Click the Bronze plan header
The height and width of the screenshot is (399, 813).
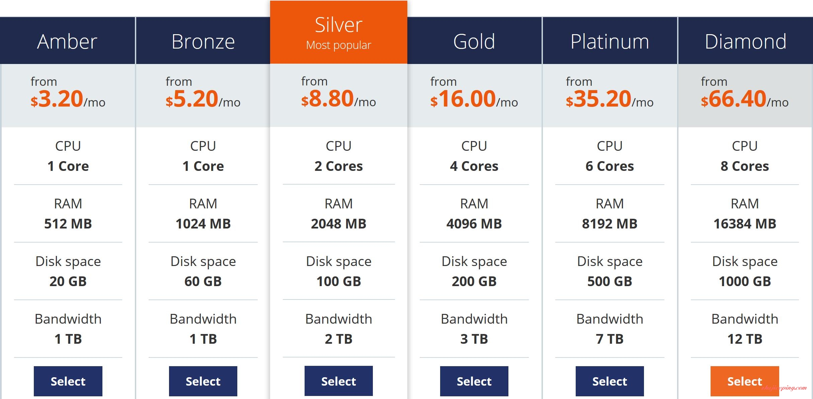click(x=203, y=41)
